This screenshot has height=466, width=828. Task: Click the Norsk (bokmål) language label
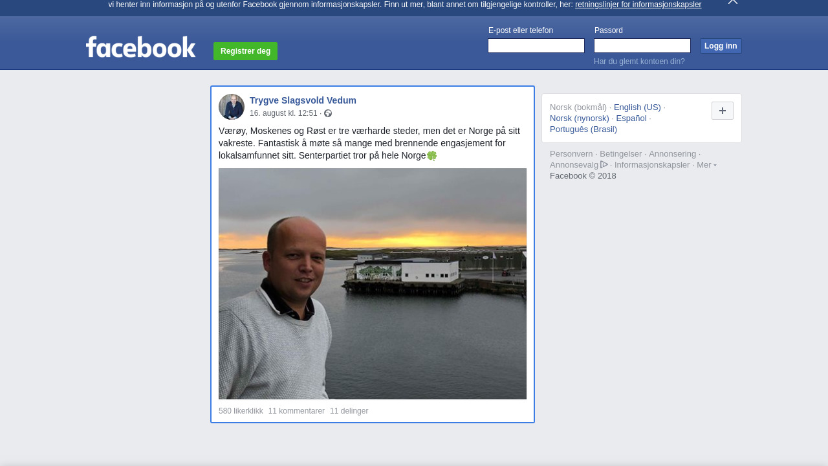578,107
